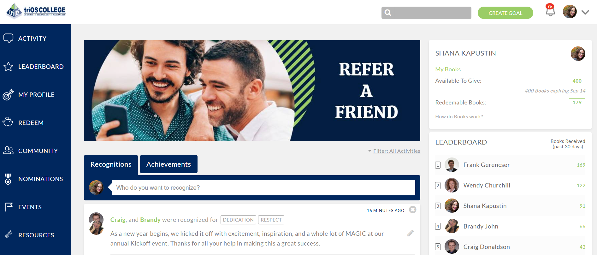Expand the user account dropdown chevron

pos(585,12)
